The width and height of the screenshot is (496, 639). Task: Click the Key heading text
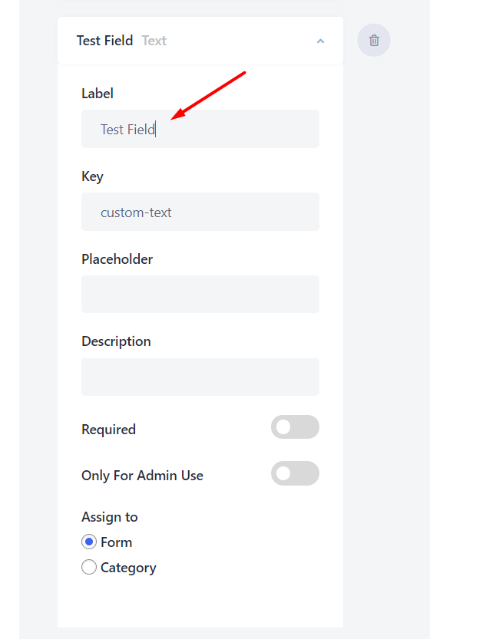click(x=92, y=176)
